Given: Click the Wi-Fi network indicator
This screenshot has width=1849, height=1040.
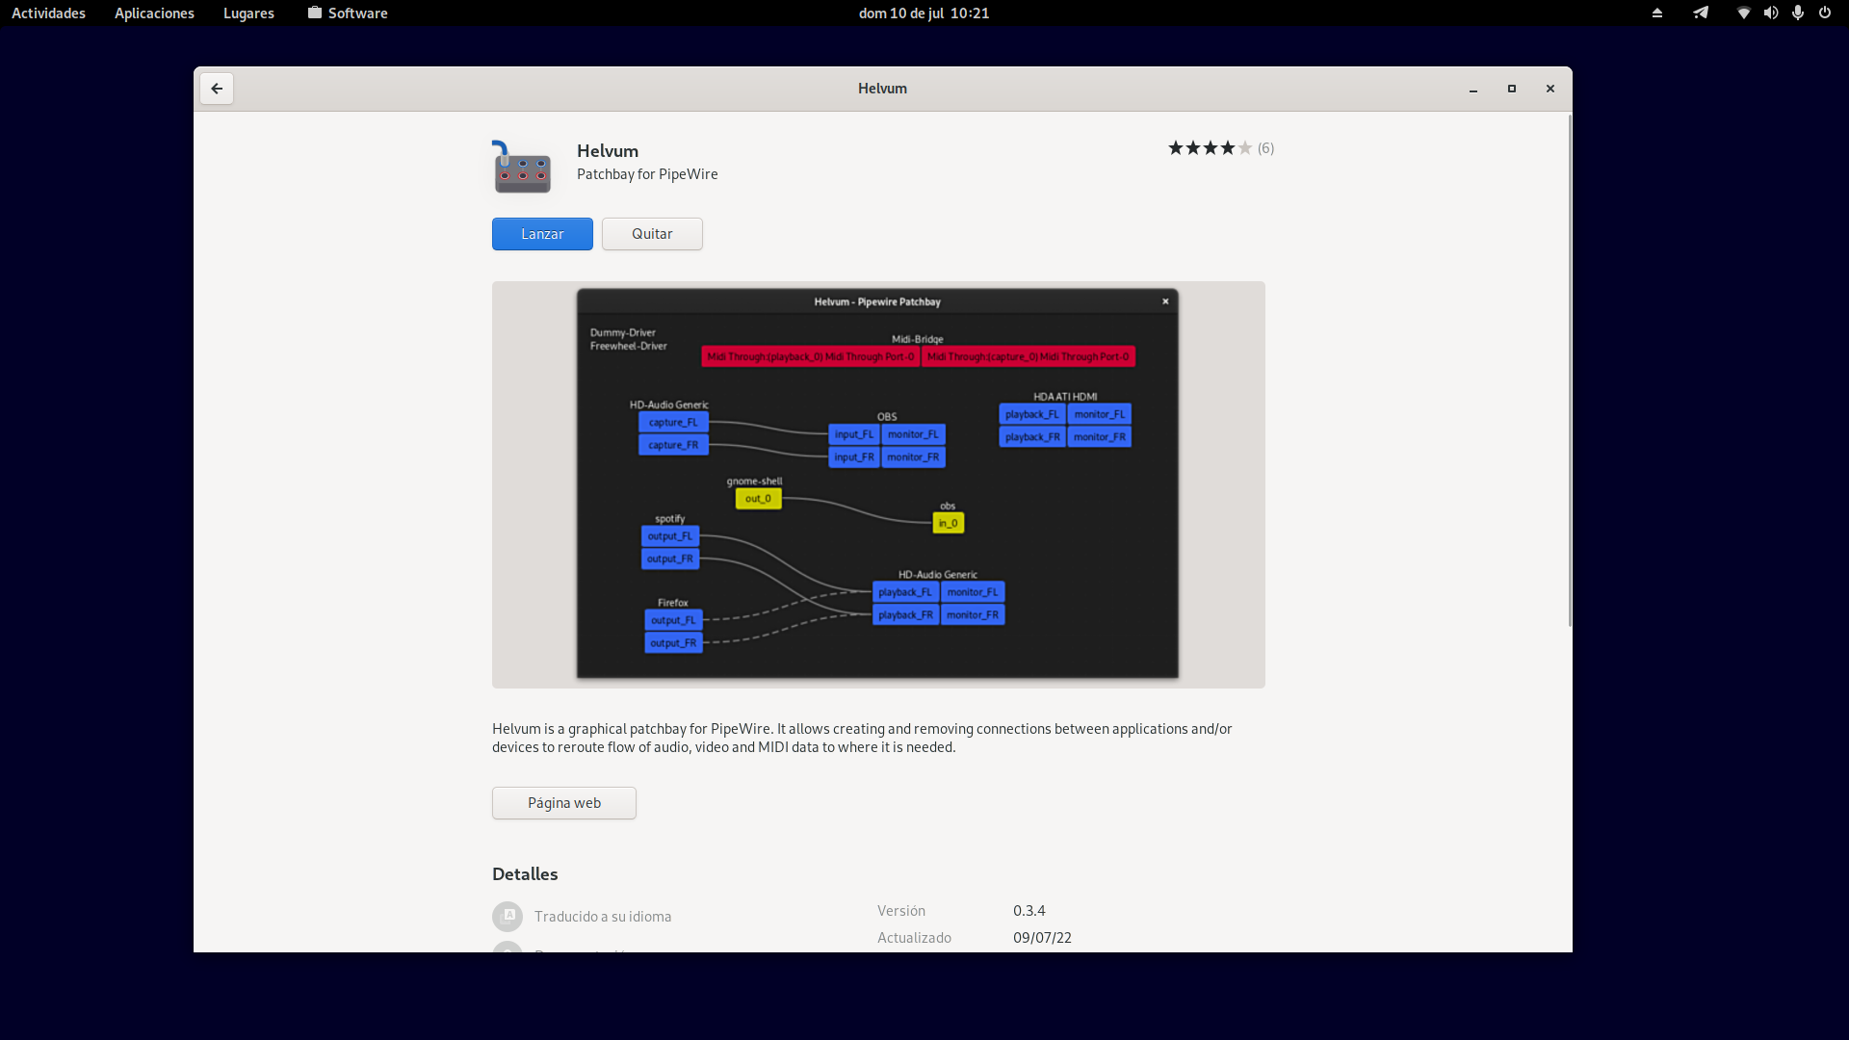Looking at the screenshot, I should coord(1743,13).
